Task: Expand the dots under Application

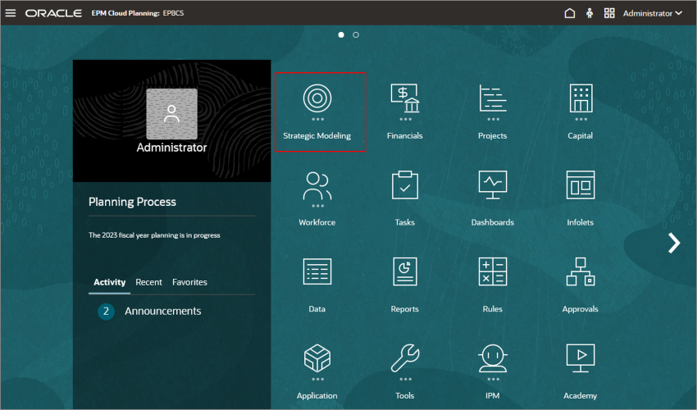Action: [317, 380]
